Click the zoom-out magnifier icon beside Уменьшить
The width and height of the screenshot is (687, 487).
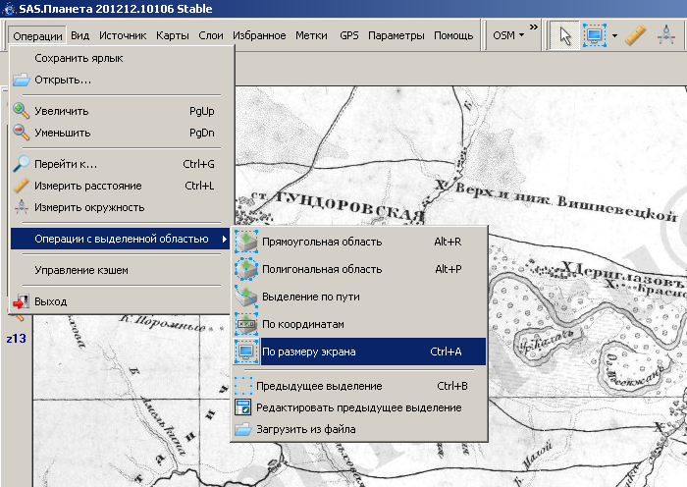pyautogui.click(x=21, y=132)
